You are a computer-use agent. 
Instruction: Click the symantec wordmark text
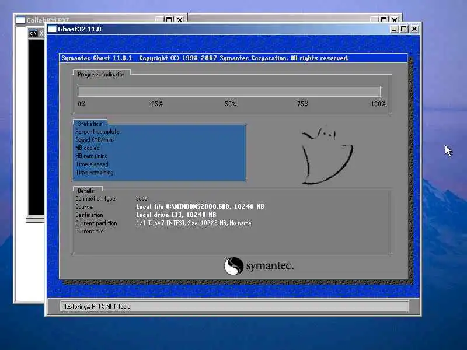click(270, 266)
